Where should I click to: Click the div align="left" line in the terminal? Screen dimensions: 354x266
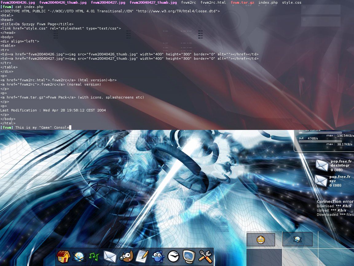coord(20,41)
